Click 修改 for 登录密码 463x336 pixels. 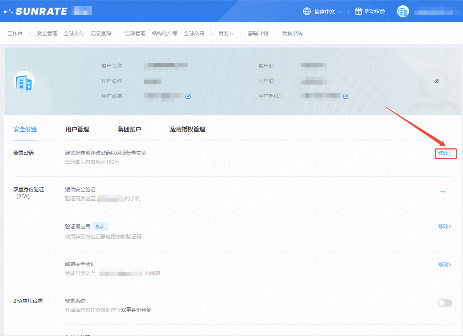tap(444, 153)
